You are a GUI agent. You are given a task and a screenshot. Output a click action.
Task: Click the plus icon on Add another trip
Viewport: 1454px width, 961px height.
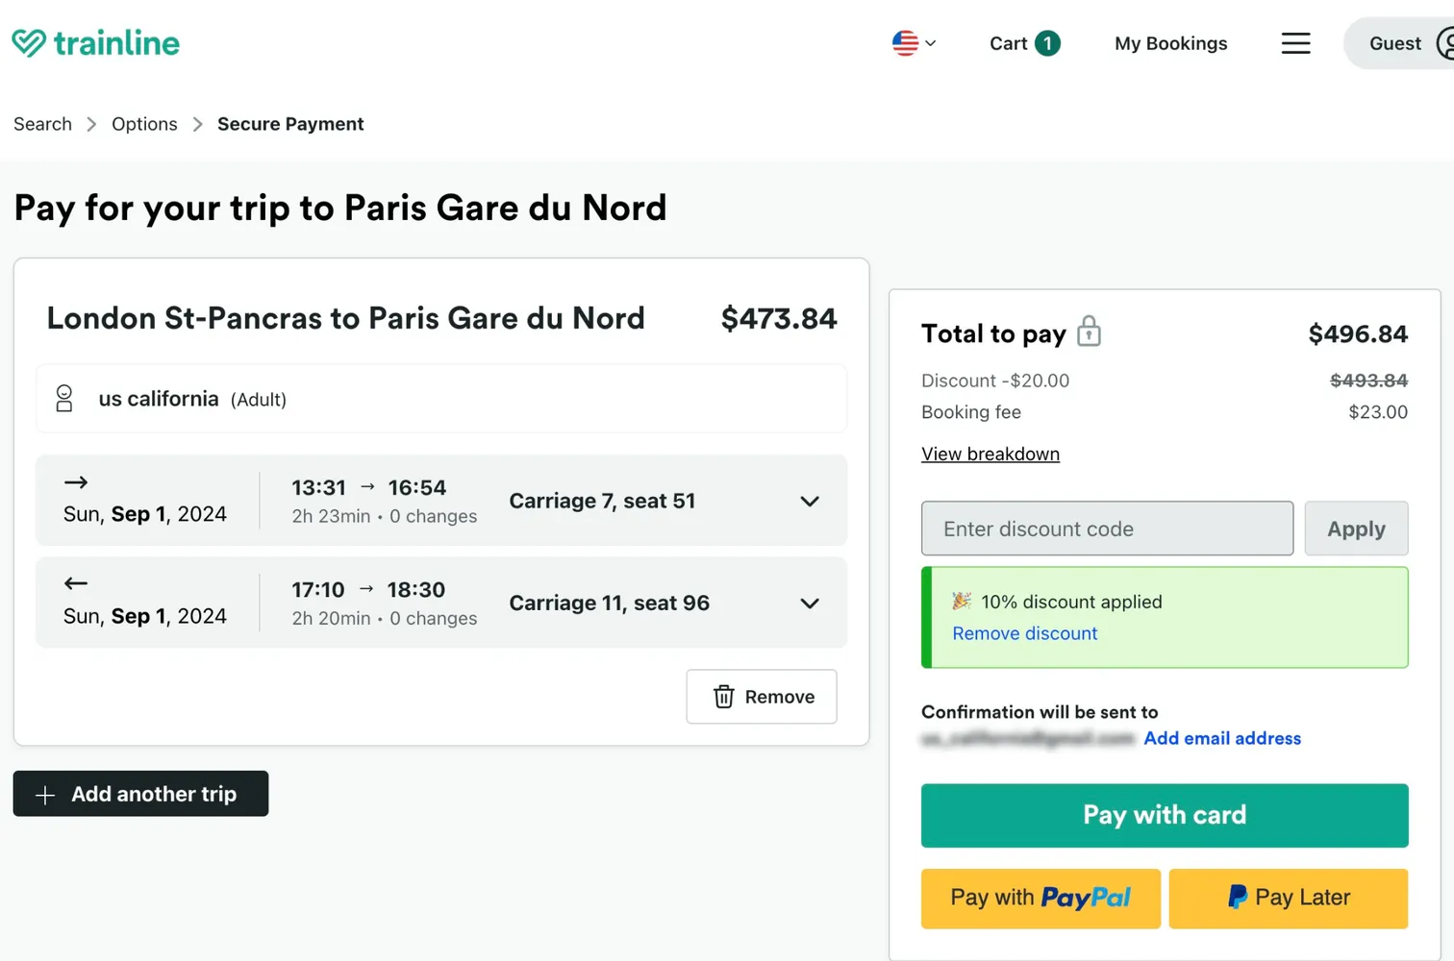(45, 795)
